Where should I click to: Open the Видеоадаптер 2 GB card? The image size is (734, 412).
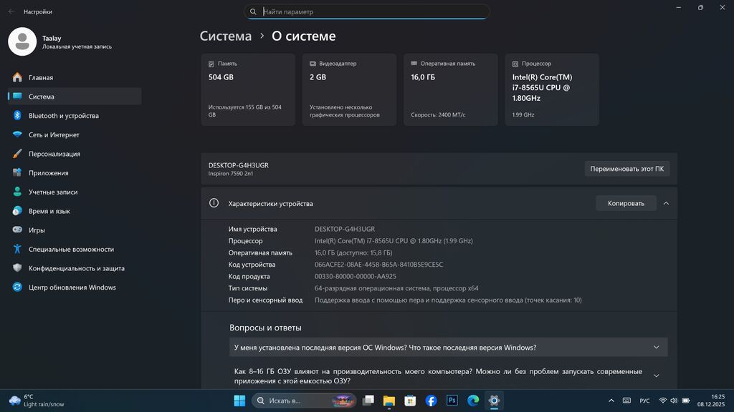point(349,89)
